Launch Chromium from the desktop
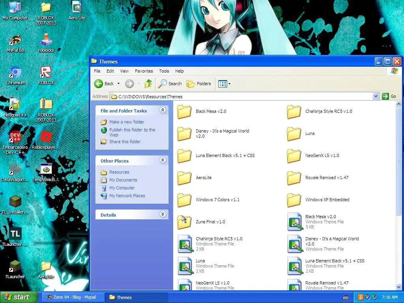404x303 pixels. (x=15, y=75)
